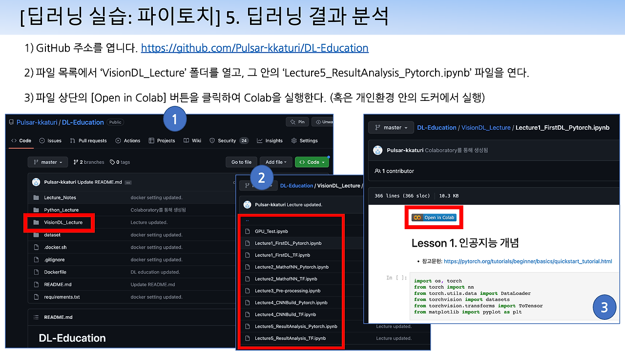Switch to the Issues tab
This screenshot has width=625, height=351.
click(51, 140)
